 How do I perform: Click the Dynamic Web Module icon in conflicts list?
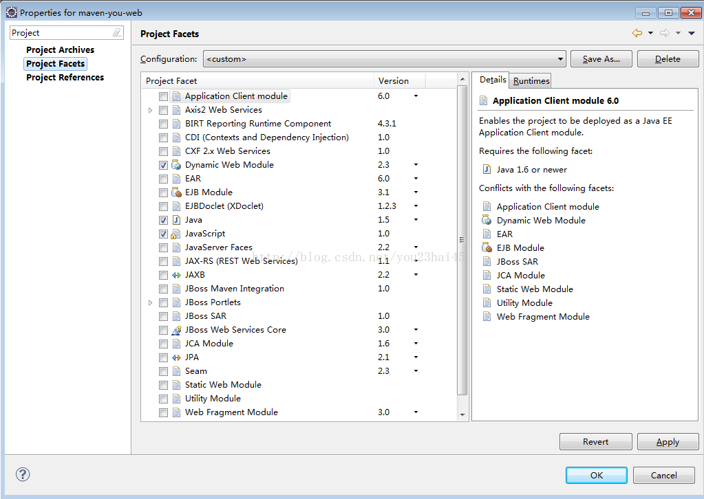coord(487,220)
